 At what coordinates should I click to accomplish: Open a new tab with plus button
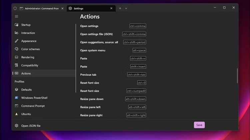tap(120, 8)
